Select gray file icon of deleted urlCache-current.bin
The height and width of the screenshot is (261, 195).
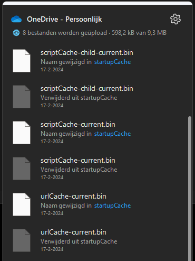click(22, 240)
